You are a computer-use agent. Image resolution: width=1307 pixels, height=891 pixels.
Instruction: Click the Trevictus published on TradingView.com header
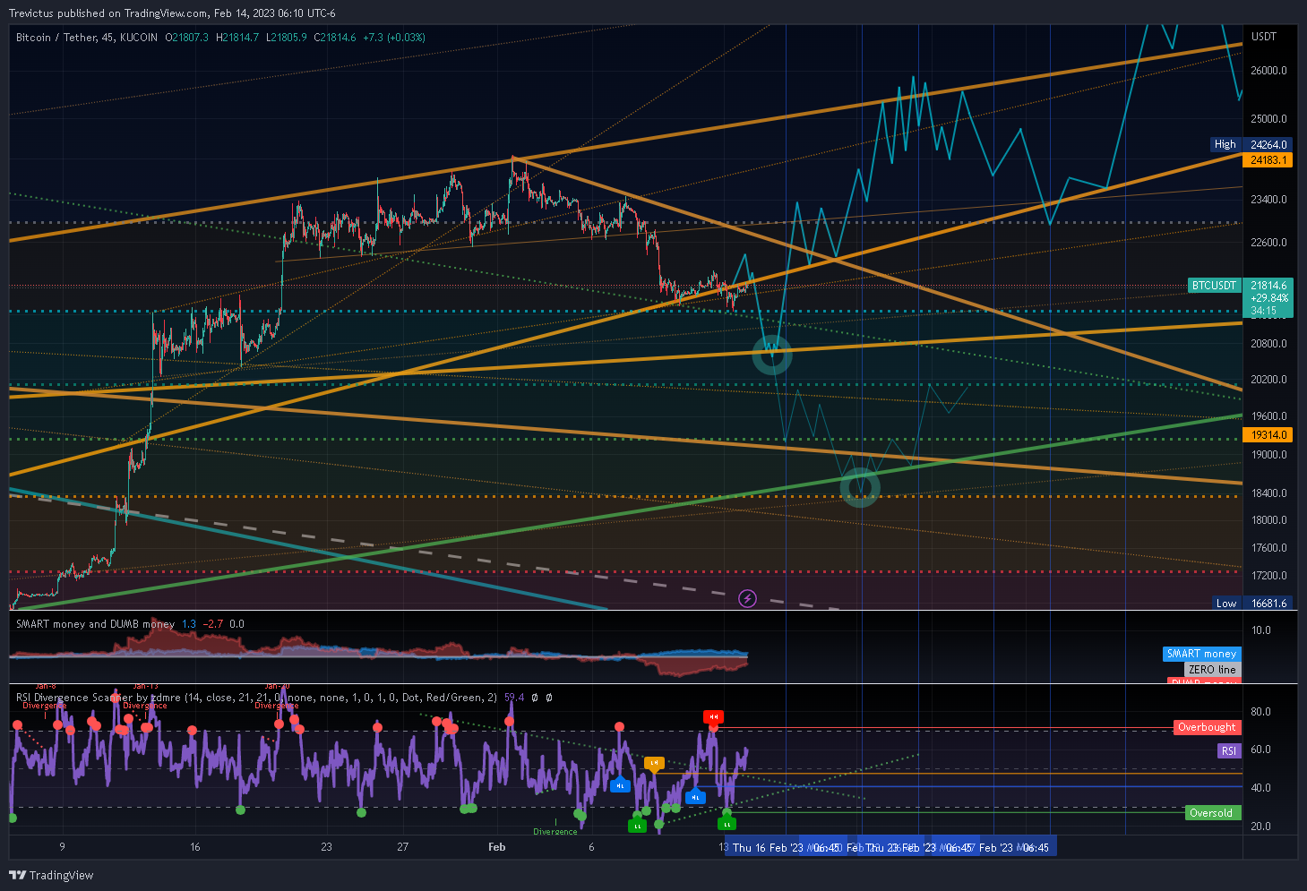(172, 13)
